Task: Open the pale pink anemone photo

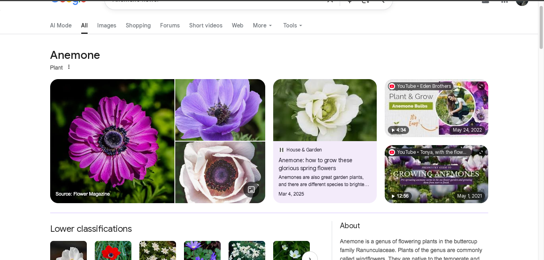Action: (220, 173)
